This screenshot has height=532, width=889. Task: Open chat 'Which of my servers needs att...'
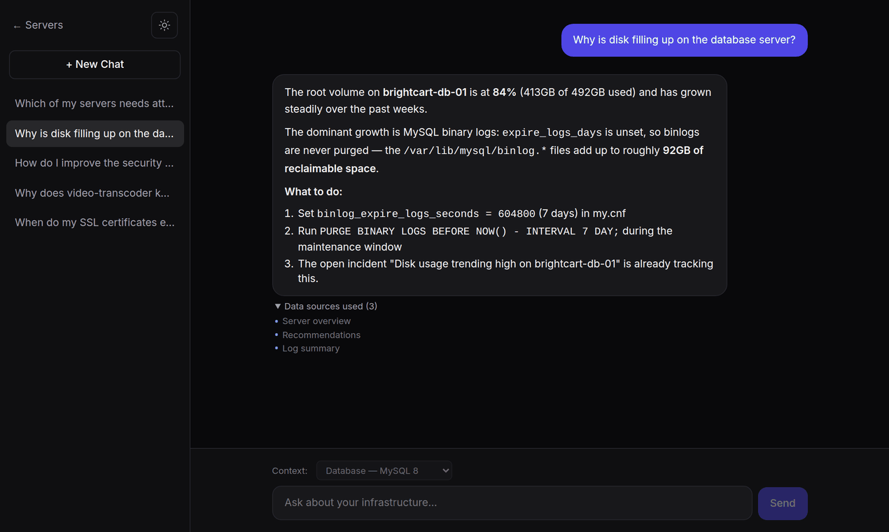[x=94, y=104]
